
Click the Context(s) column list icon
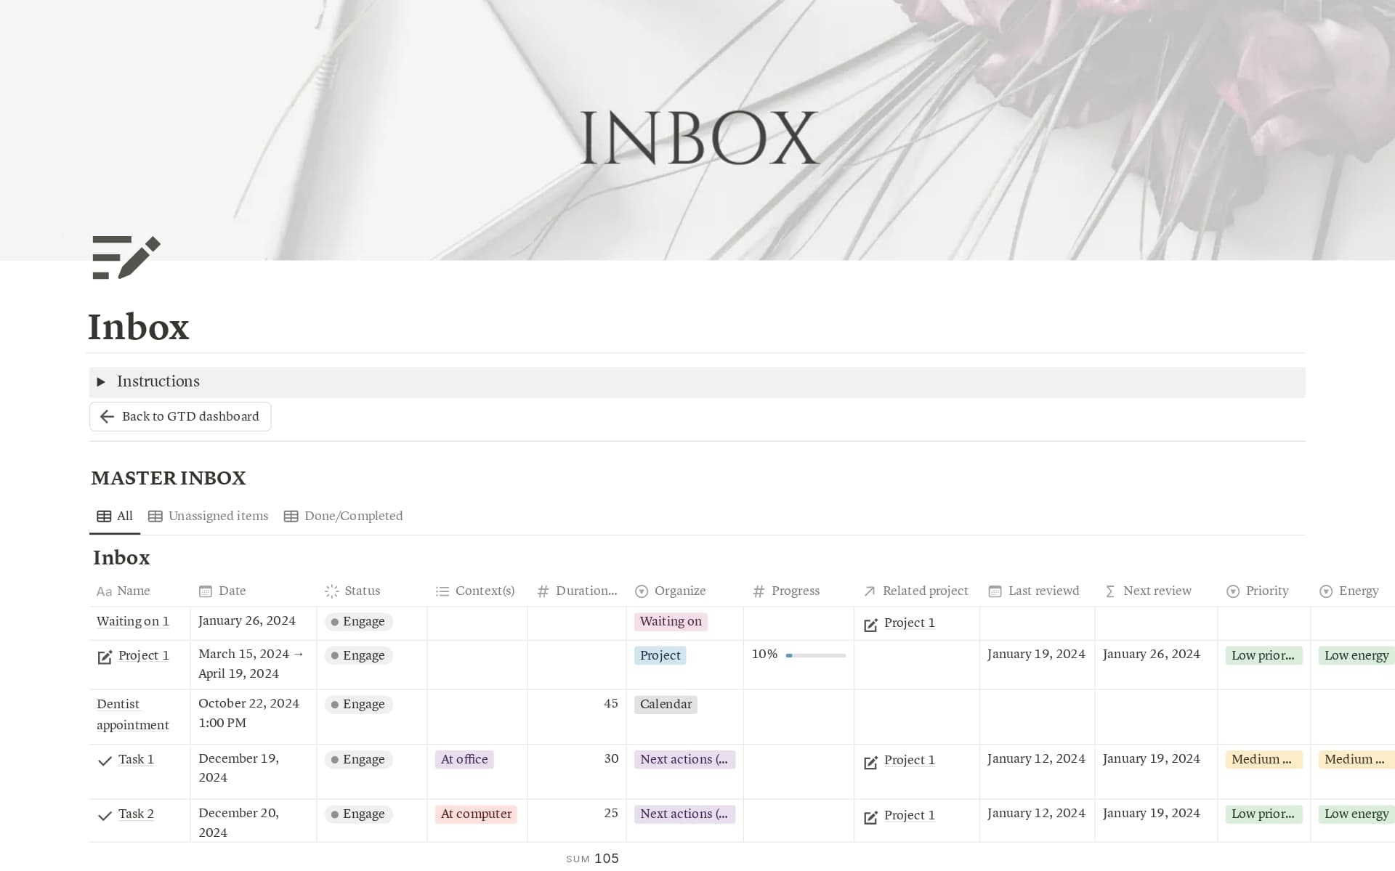pos(442,591)
